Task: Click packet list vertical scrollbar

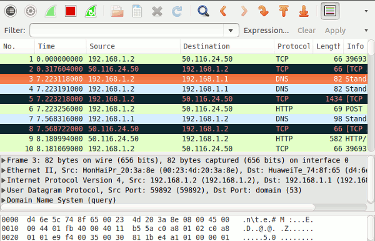Action: pyautogui.click(x=371, y=96)
